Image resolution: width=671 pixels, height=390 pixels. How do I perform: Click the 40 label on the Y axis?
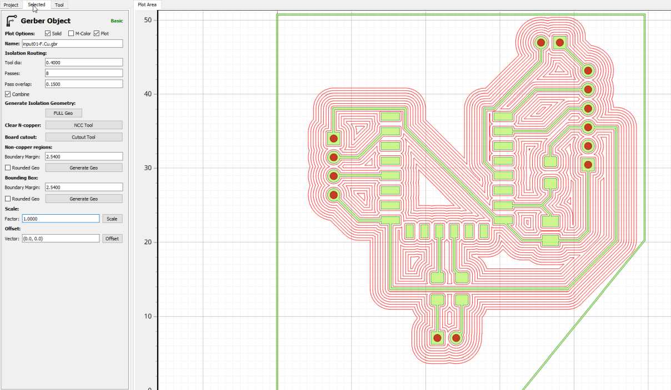(x=148, y=94)
